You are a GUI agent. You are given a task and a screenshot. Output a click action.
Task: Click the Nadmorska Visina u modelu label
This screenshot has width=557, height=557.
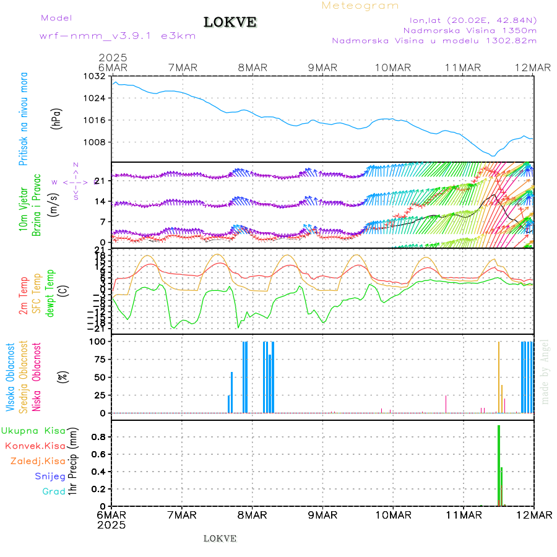434,40
